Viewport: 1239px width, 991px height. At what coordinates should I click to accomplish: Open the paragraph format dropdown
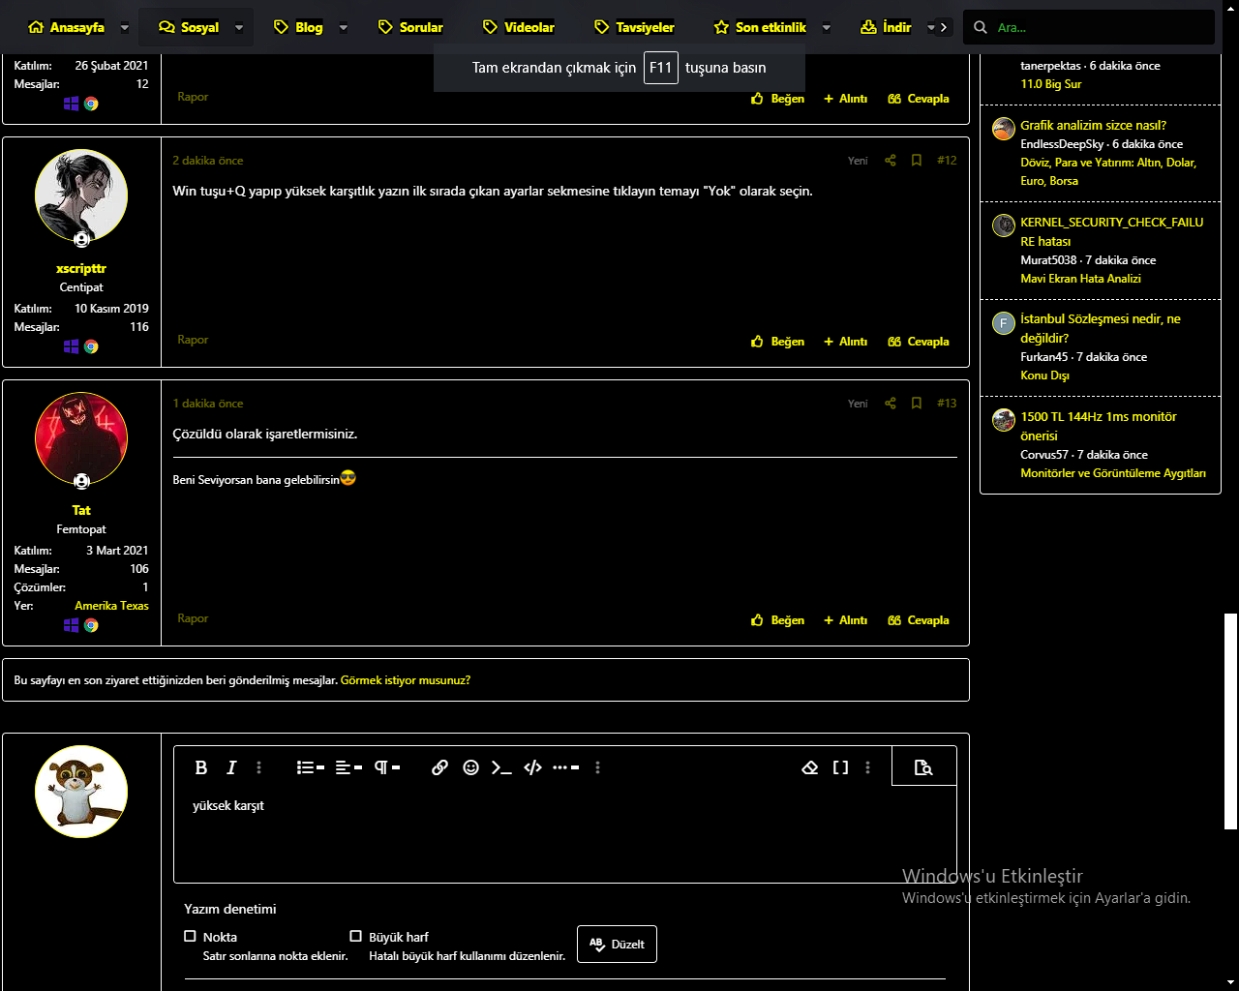pos(387,767)
